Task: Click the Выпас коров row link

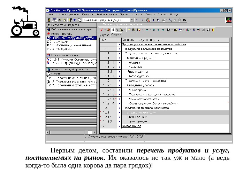Action: click(131, 126)
